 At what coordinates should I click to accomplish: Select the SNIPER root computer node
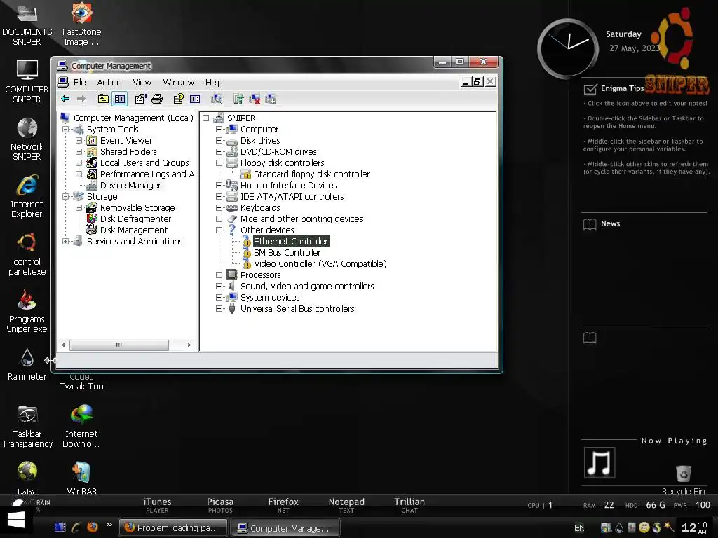[x=241, y=118]
